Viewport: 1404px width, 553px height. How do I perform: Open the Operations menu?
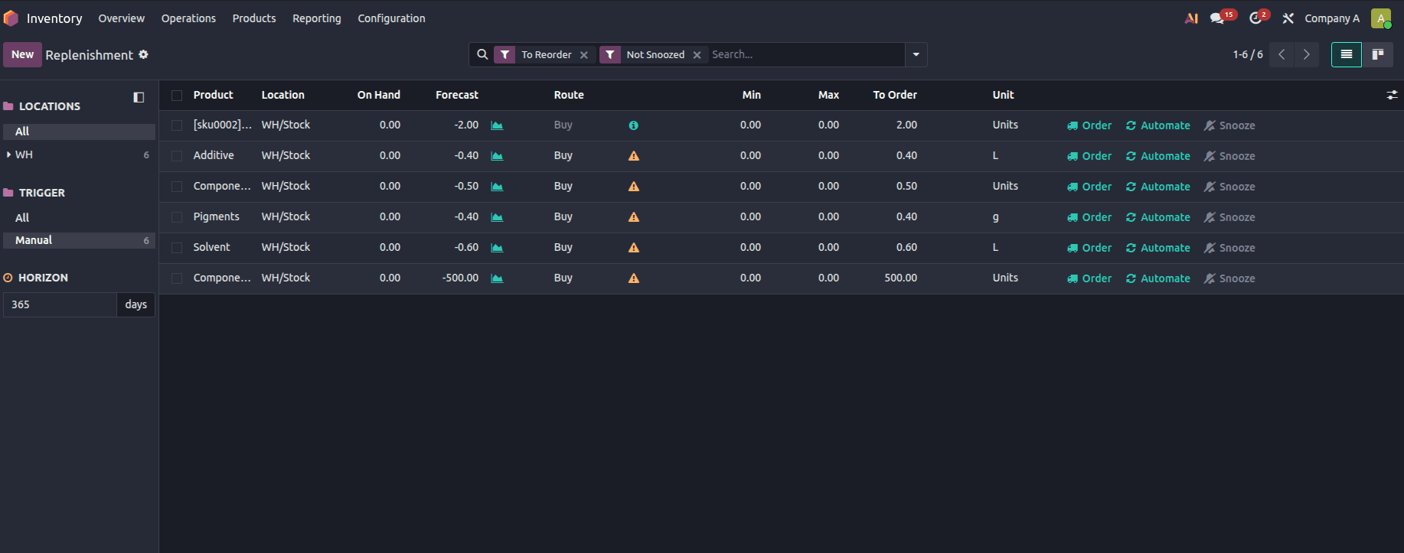coord(188,18)
